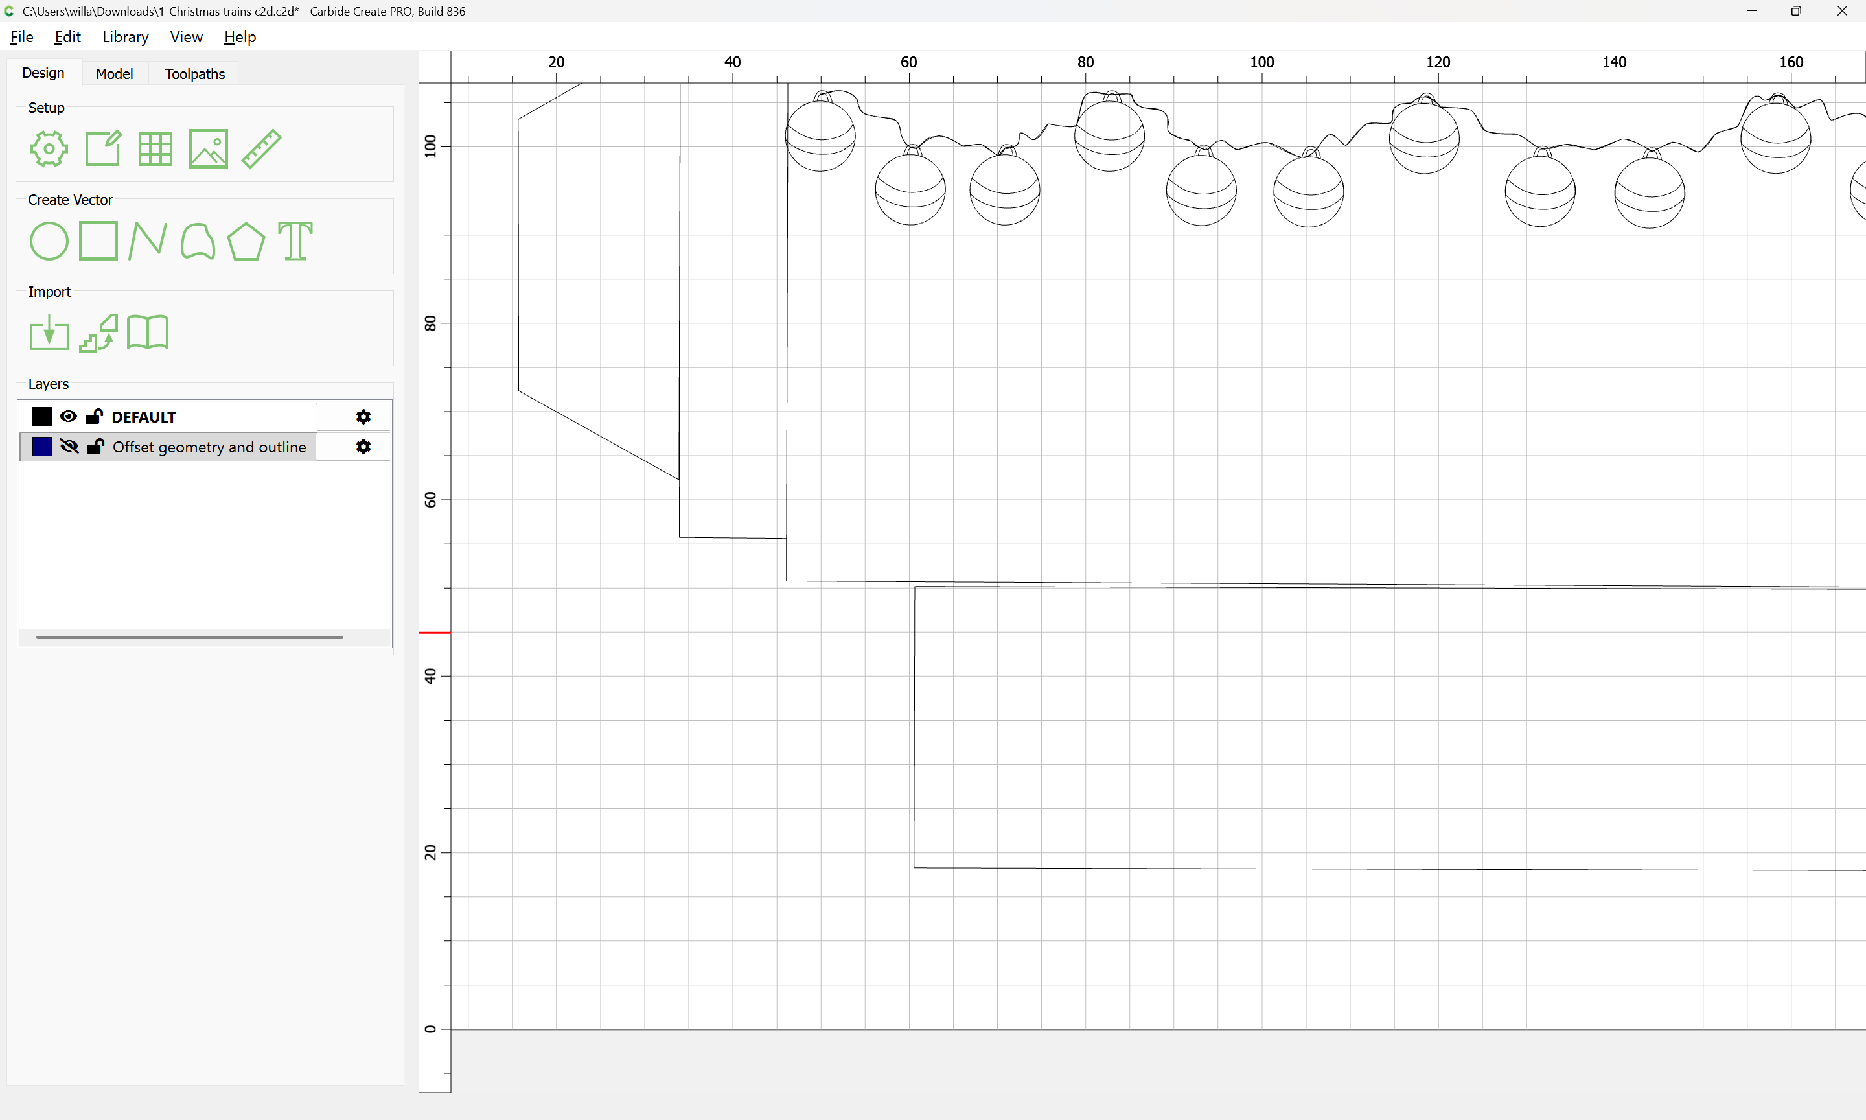Select the Text creation tool
Image resolution: width=1866 pixels, height=1120 pixels.
point(295,242)
